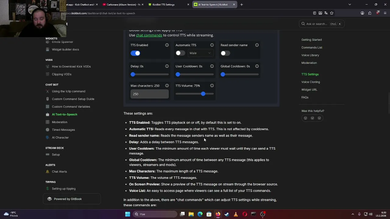Jump to FAQs section
Viewport: 390px width, 219px height.
305,97
